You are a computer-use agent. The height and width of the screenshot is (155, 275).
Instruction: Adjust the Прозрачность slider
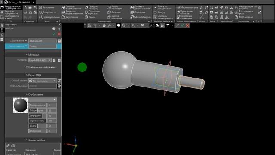tap(37, 105)
